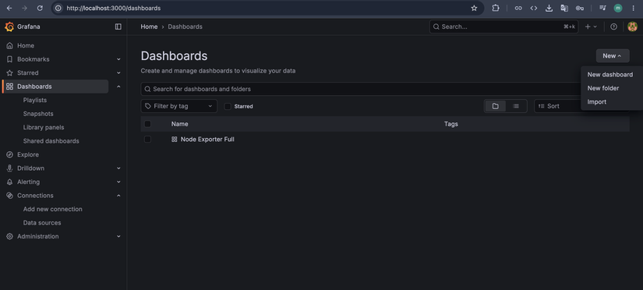The width and height of the screenshot is (643, 290).
Task: Click the translate extension icon
Action: (x=564, y=9)
